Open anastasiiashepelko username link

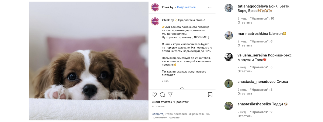(254, 104)
